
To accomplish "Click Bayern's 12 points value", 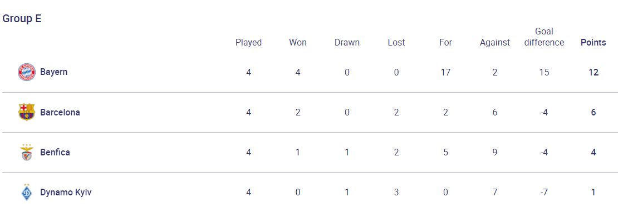I will point(593,72).
